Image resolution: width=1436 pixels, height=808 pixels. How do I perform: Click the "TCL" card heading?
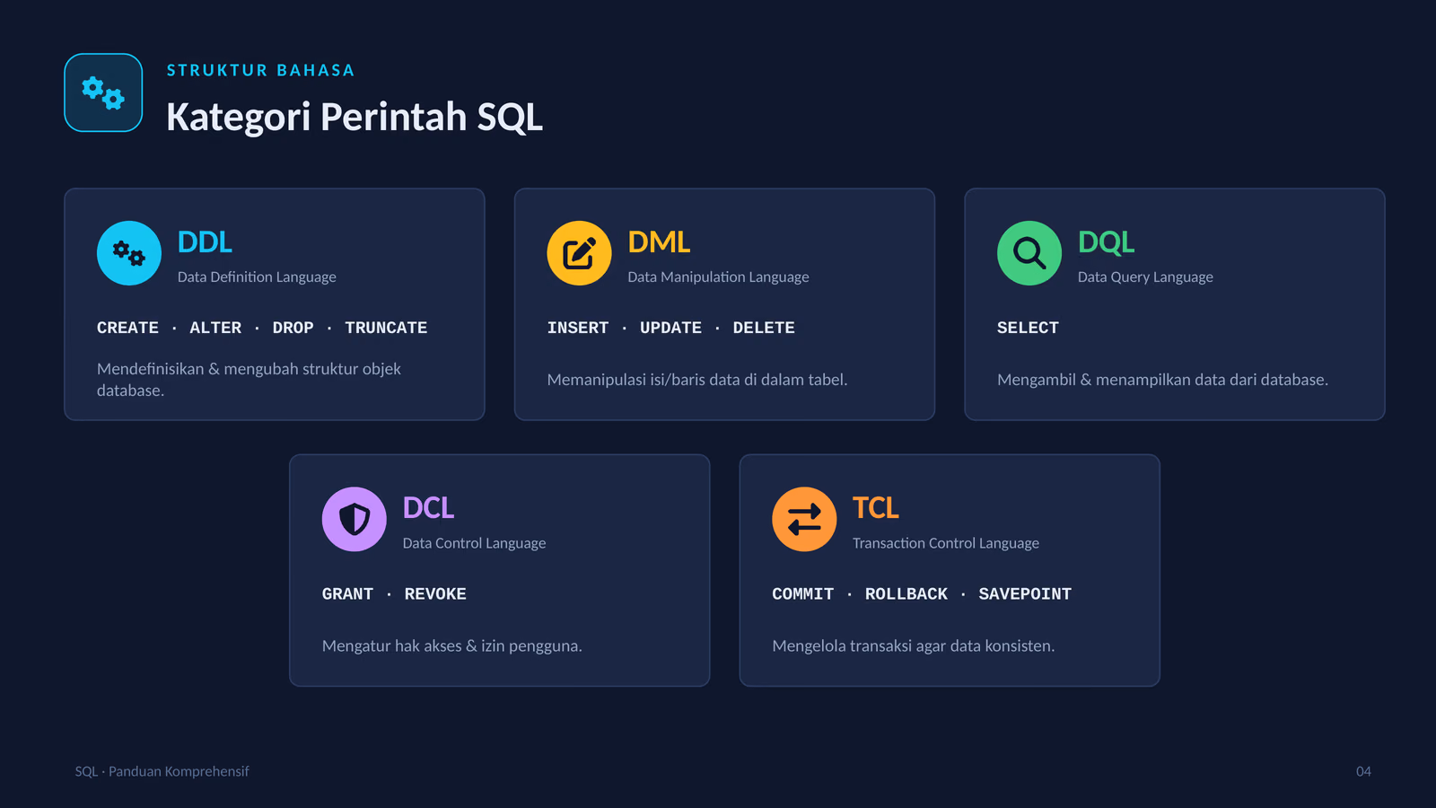coord(875,508)
